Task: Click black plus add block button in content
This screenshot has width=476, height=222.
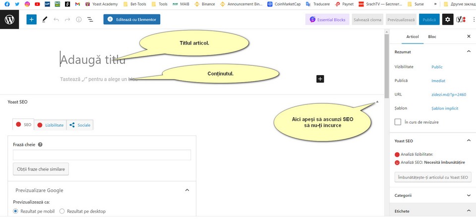Action: click(320, 79)
